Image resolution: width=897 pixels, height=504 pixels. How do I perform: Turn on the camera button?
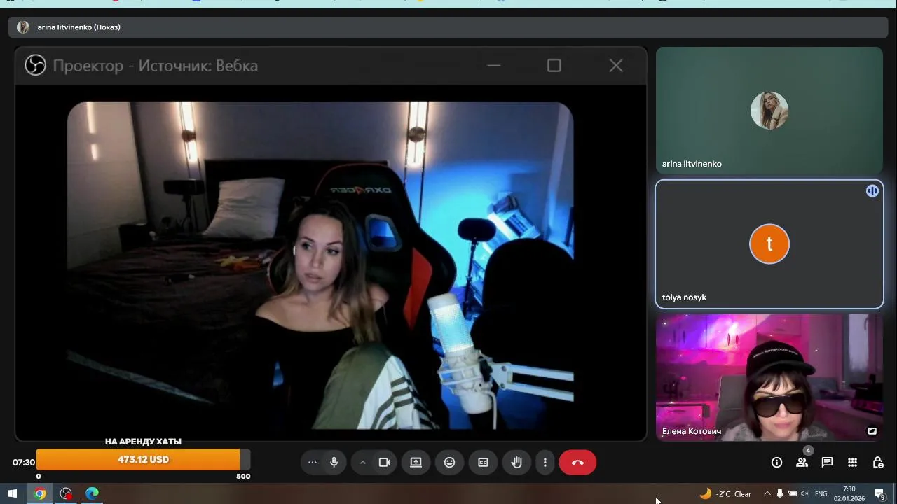point(384,463)
